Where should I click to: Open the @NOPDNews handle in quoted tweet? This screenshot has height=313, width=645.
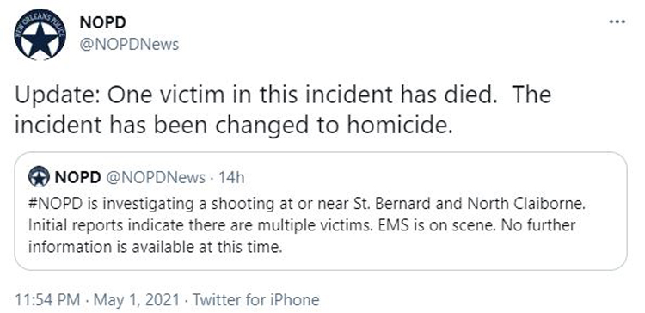pos(156,178)
